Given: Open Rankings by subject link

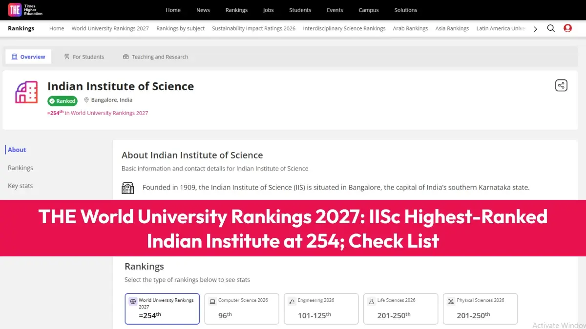Looking at the screenshot, I should click(x=181, y=28).
